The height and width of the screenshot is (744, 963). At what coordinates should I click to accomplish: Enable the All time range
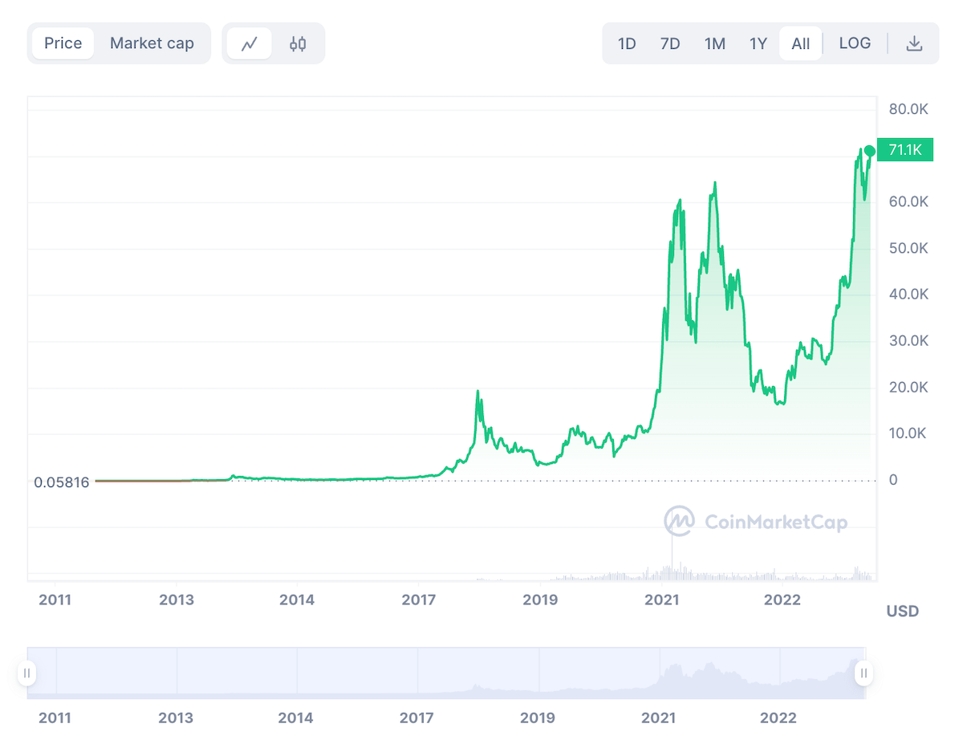pos(800,43)
